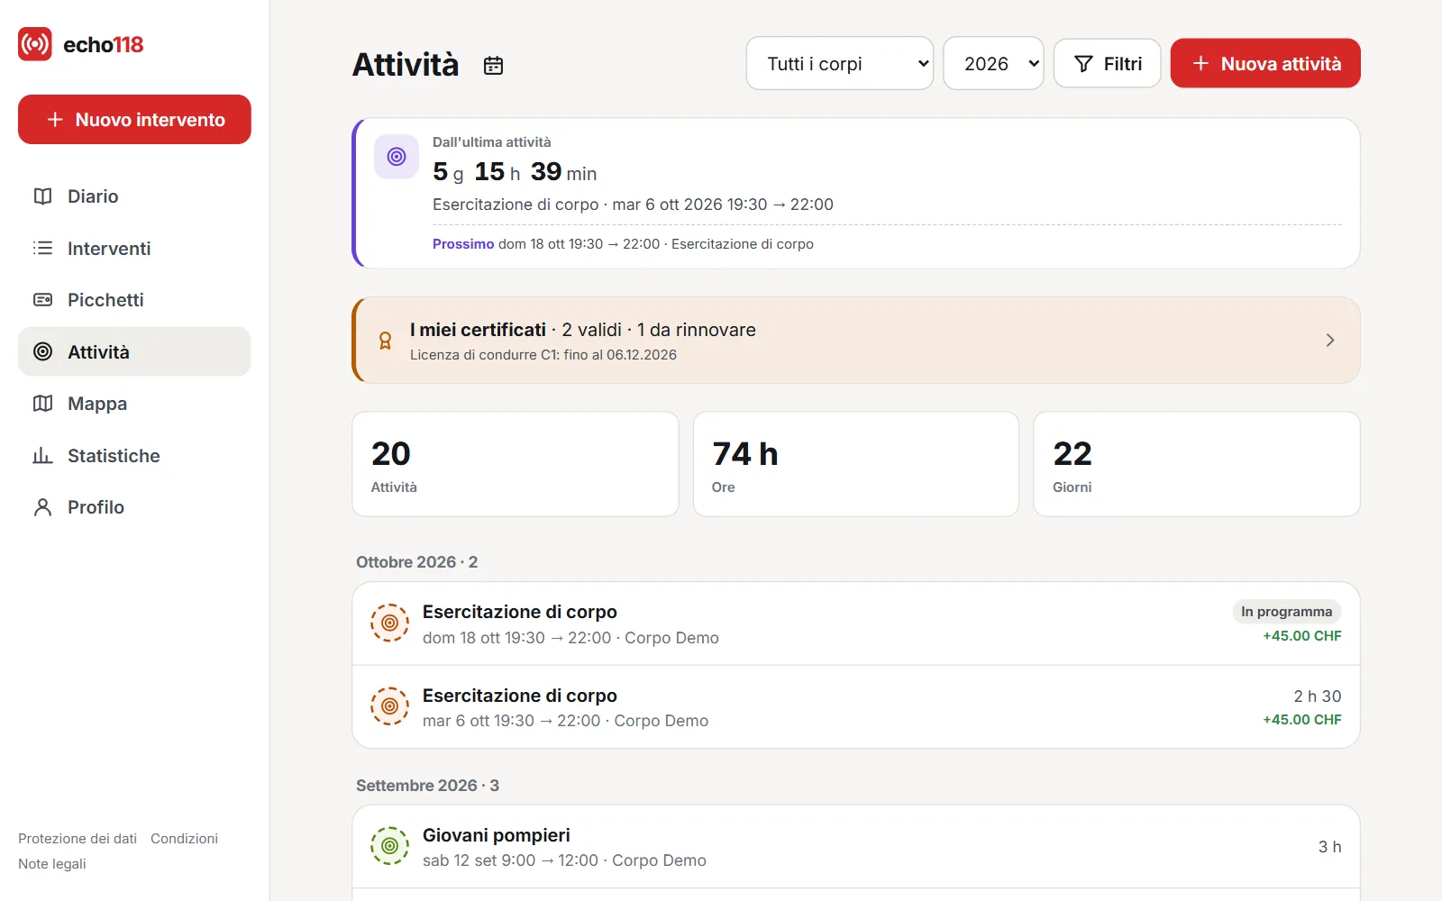Open calendar view icon beside Attività title

[x=493, y=65]
